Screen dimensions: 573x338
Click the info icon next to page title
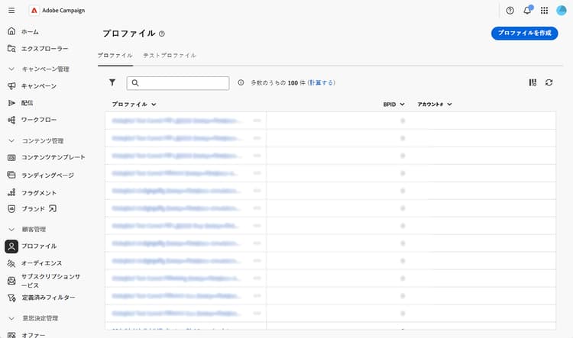point(162,34)
